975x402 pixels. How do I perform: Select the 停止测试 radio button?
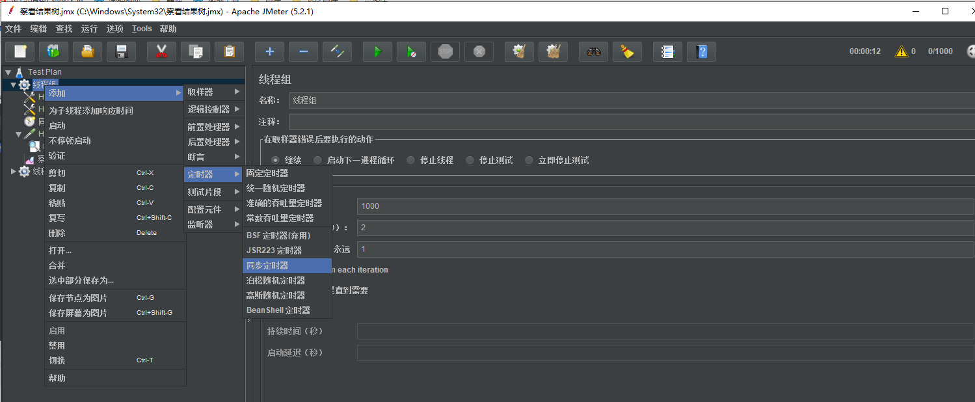tap(470, 160)
